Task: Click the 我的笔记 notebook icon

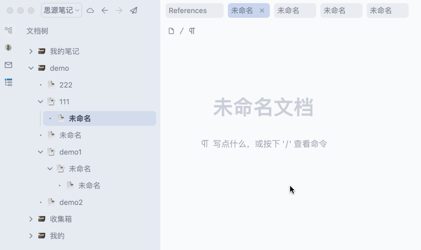Action: point(42,51)
